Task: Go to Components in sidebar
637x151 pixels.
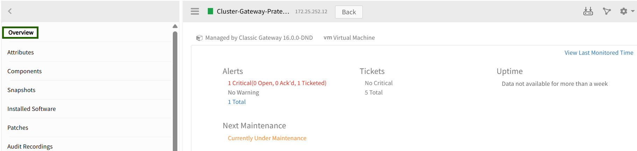Action: (24, 71)
